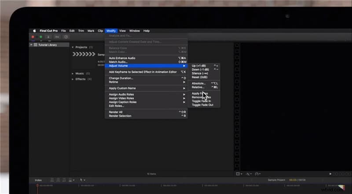Choose Render Selection
The height and width of the screenshot is (194, 352).
(146, 116)
